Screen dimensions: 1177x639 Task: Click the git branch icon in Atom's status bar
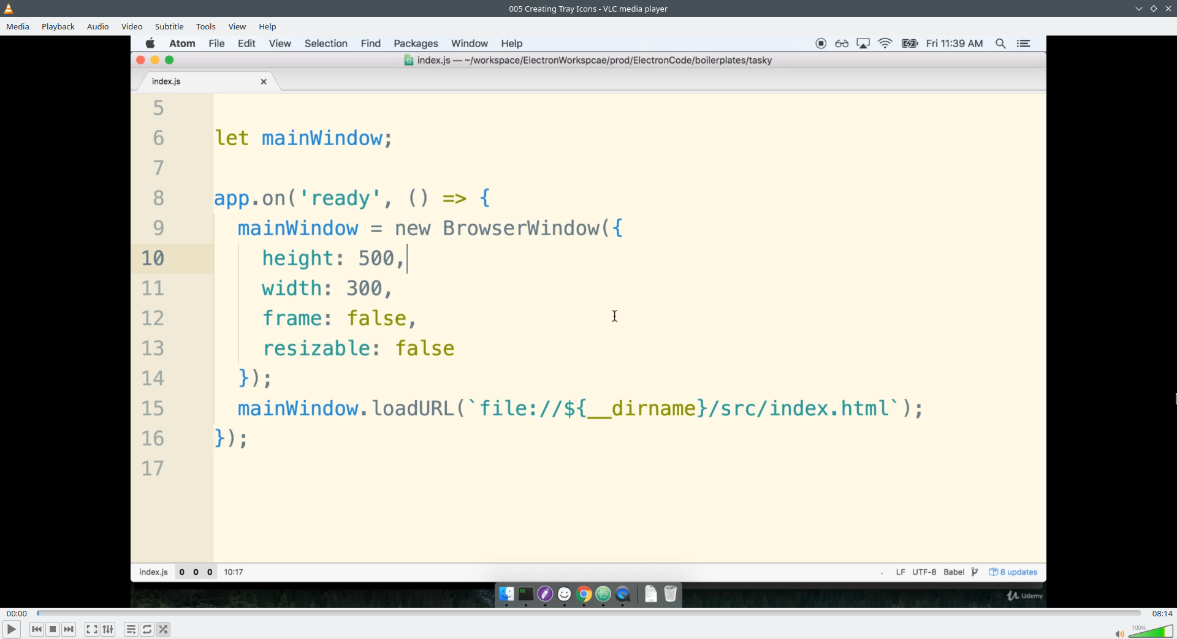(x=975, y=572)
